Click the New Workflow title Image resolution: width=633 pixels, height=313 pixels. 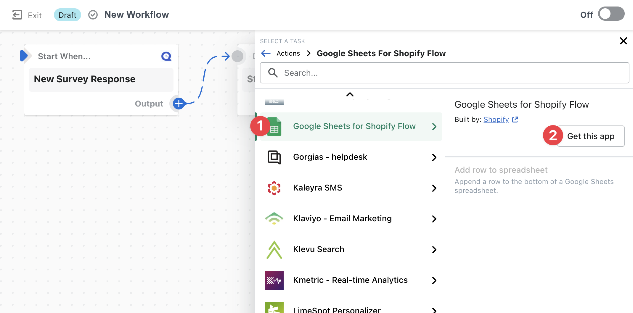coord(136,14)
